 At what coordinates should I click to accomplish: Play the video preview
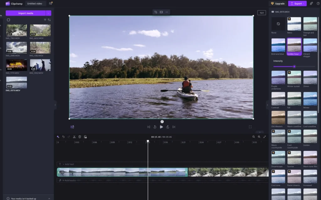coord(161,127)
